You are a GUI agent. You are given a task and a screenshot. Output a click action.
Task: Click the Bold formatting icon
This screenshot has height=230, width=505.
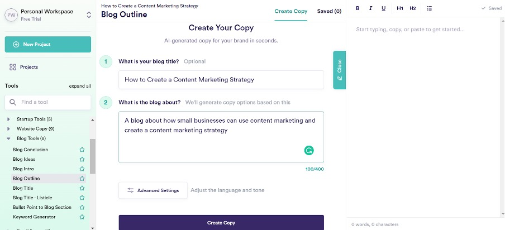358,8
